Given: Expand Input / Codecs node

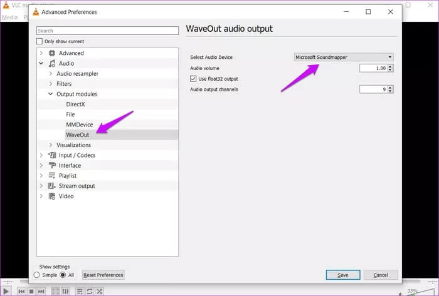Looking at the screenshot, I should click(x=41, y=155).
